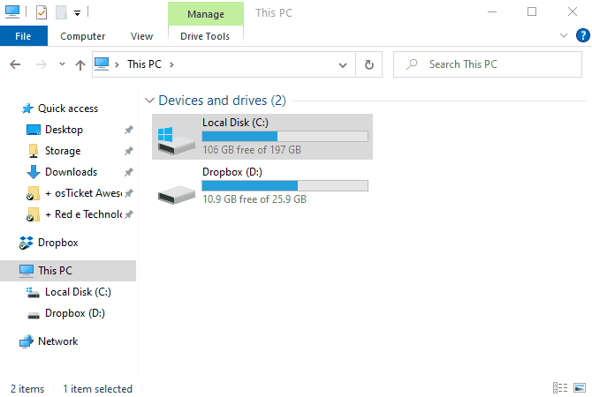
Task: Click the New folder quick access toolbar icon
Action: coord(61,12)
